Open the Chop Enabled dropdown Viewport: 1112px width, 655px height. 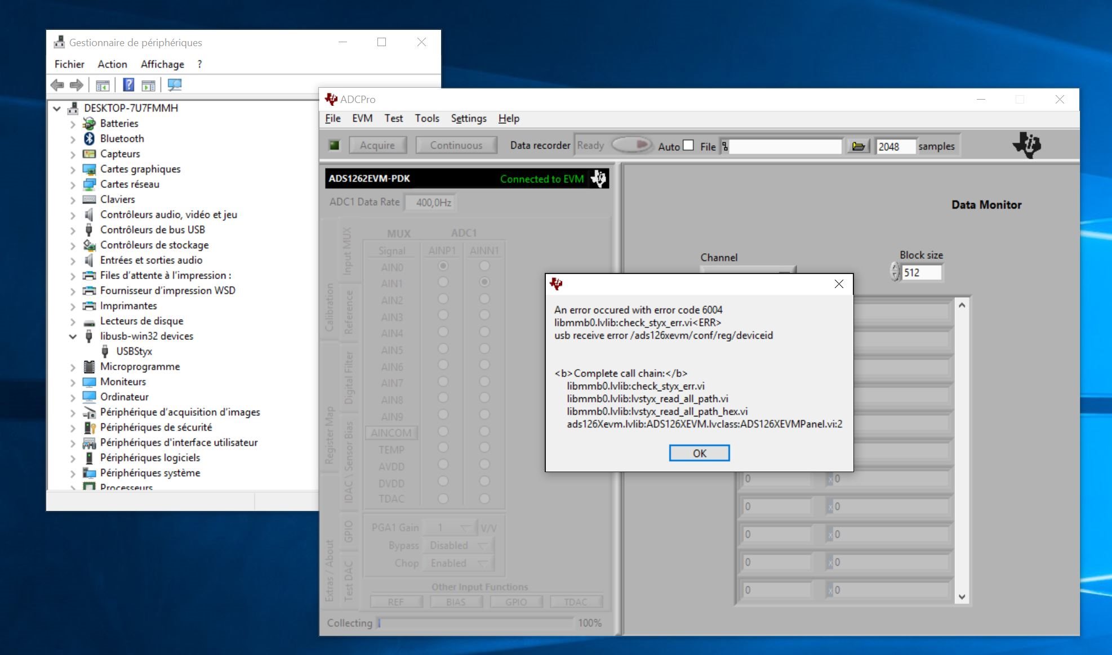[459, 563]
